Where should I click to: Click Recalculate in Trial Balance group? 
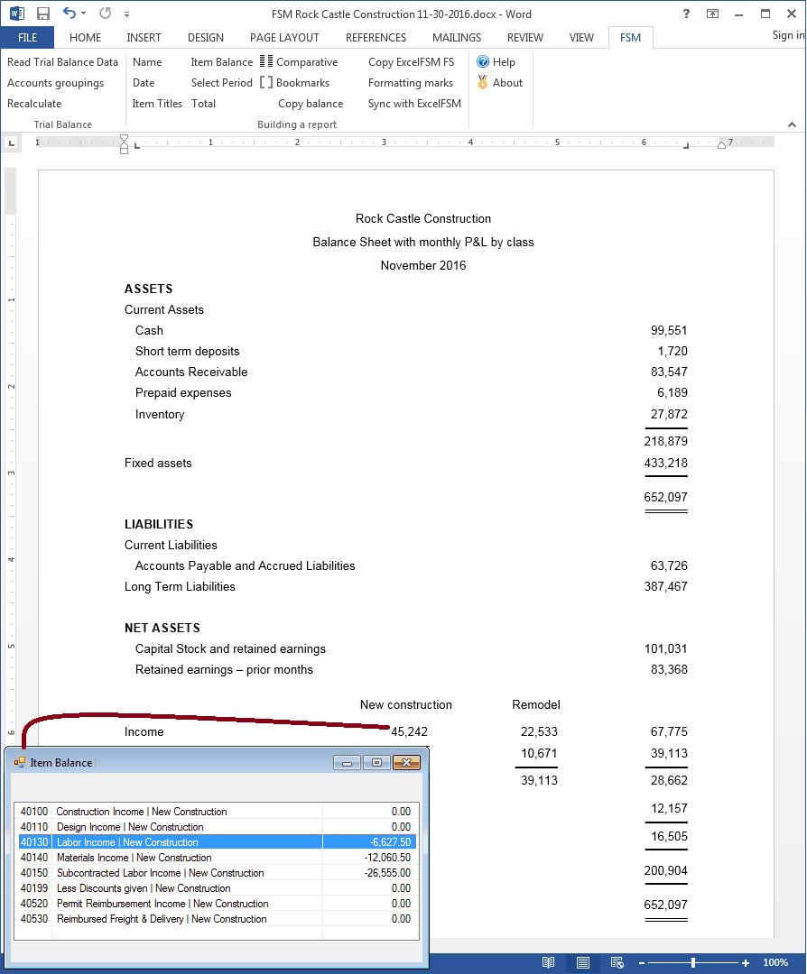[34, 104]
